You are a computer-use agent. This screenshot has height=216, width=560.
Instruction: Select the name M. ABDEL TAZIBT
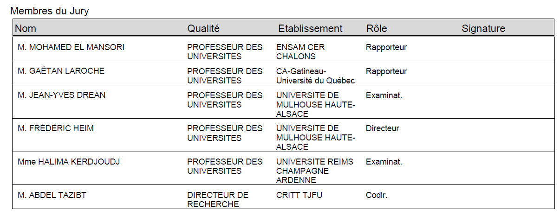pyautogui.click(x=52, y=195)
